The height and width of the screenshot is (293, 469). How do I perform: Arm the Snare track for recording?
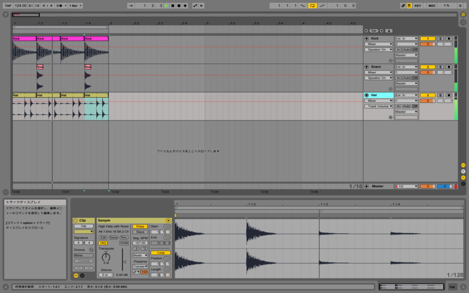click(x=448, y=67)
